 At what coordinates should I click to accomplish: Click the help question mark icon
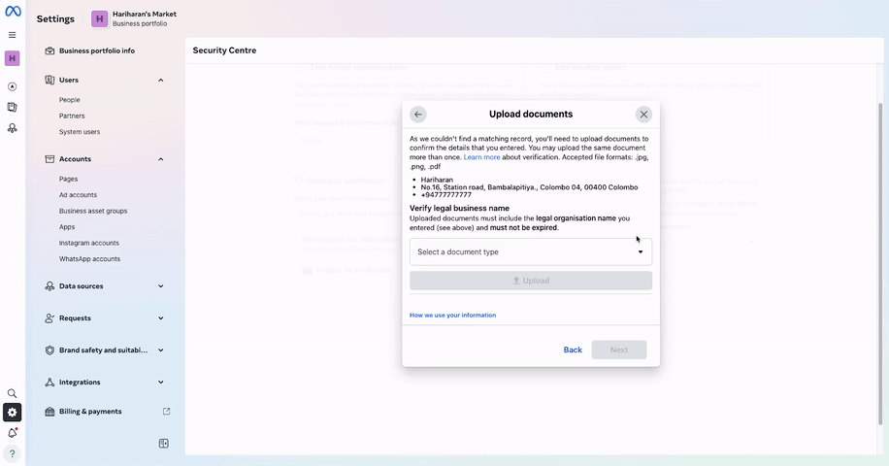12,453
